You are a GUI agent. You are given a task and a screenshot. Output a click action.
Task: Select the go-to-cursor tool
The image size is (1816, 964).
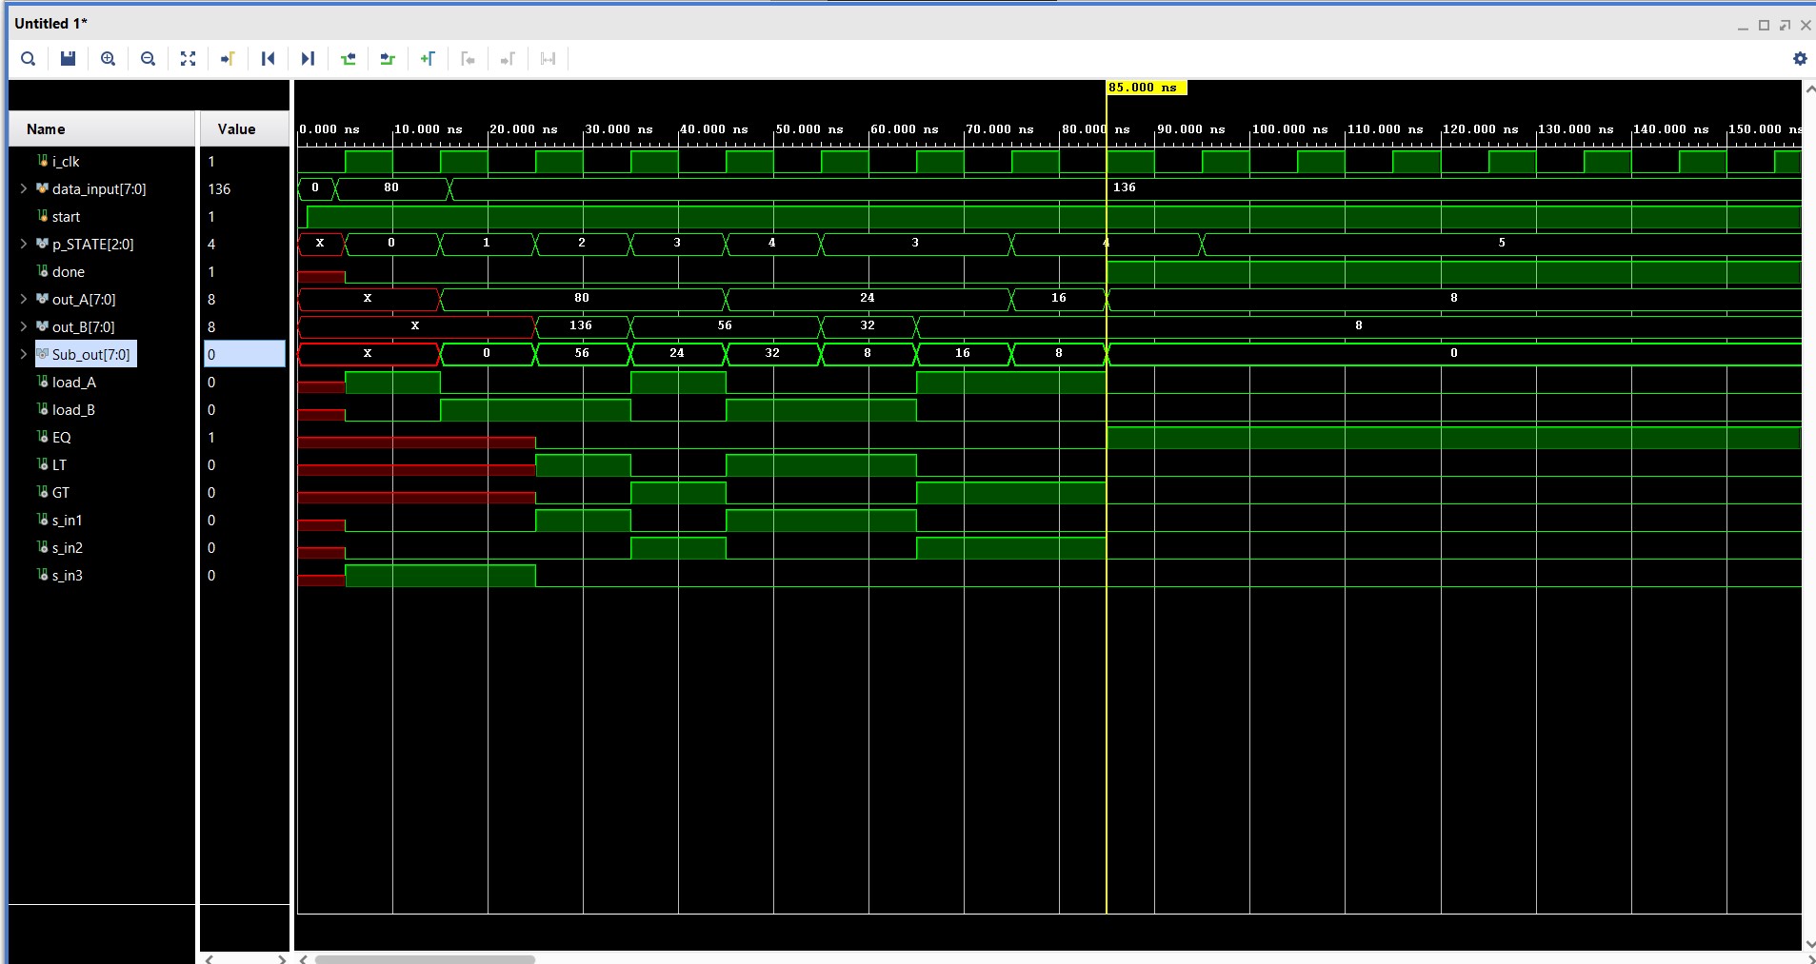(228, 58)
